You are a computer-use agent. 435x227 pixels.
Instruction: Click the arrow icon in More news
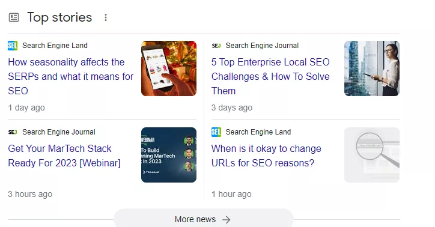click(x=227, y=220)
